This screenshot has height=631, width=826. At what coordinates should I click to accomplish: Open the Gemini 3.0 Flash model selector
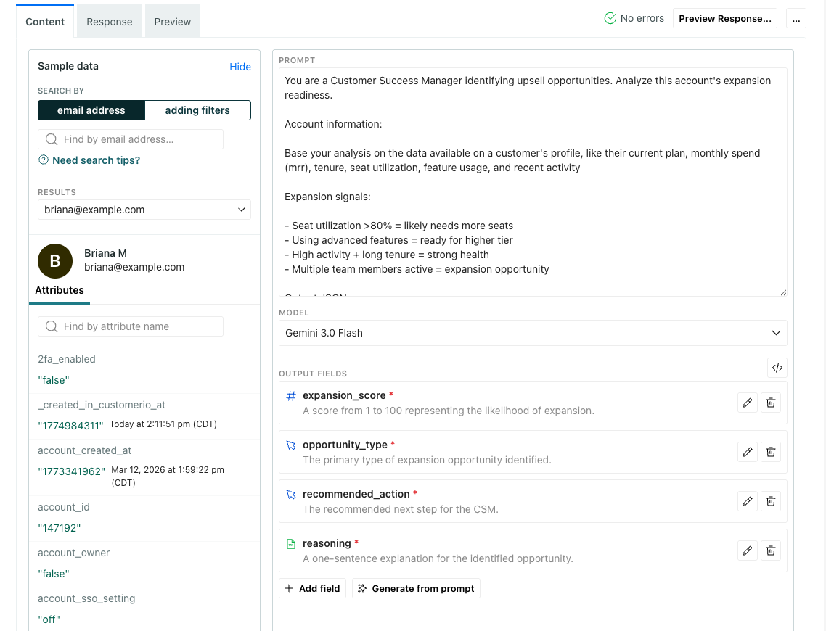coord(533,333)
